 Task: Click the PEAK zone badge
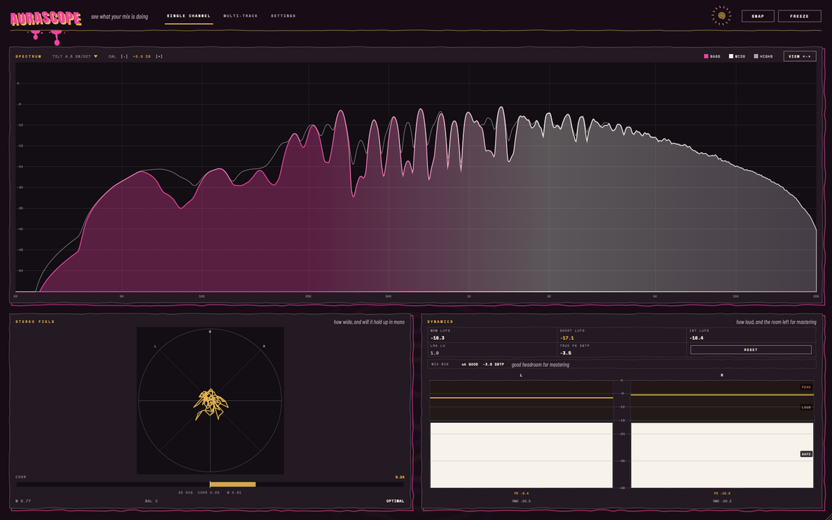point(806,387)
